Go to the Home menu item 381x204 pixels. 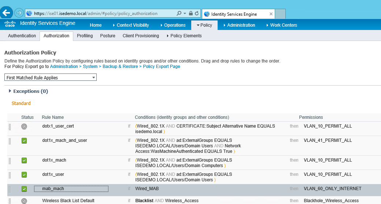(x=96, y=25)
